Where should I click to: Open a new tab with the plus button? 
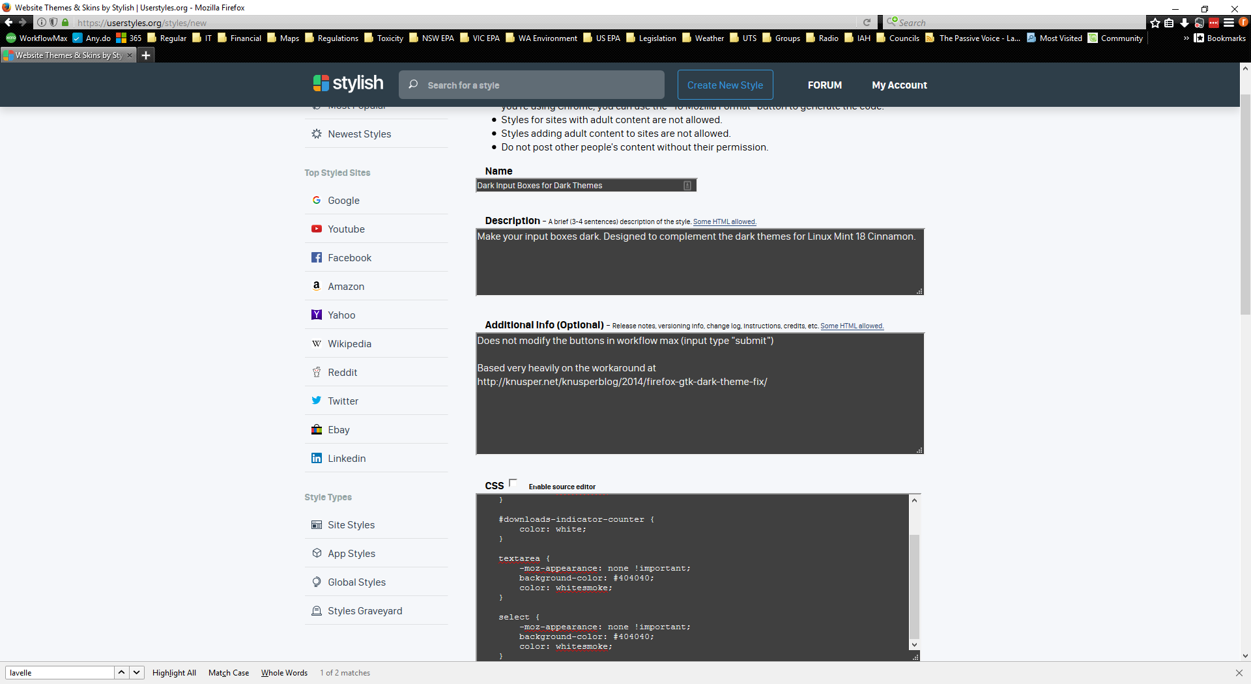pos(146,55)
